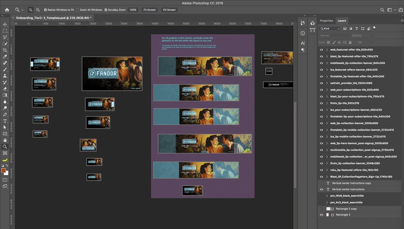
Task: Click the Zoom tool in the toolbox
Action: click(x=5, y=146)
